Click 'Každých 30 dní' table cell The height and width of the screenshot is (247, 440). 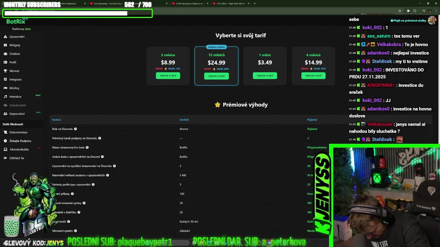tap(189, 222)
